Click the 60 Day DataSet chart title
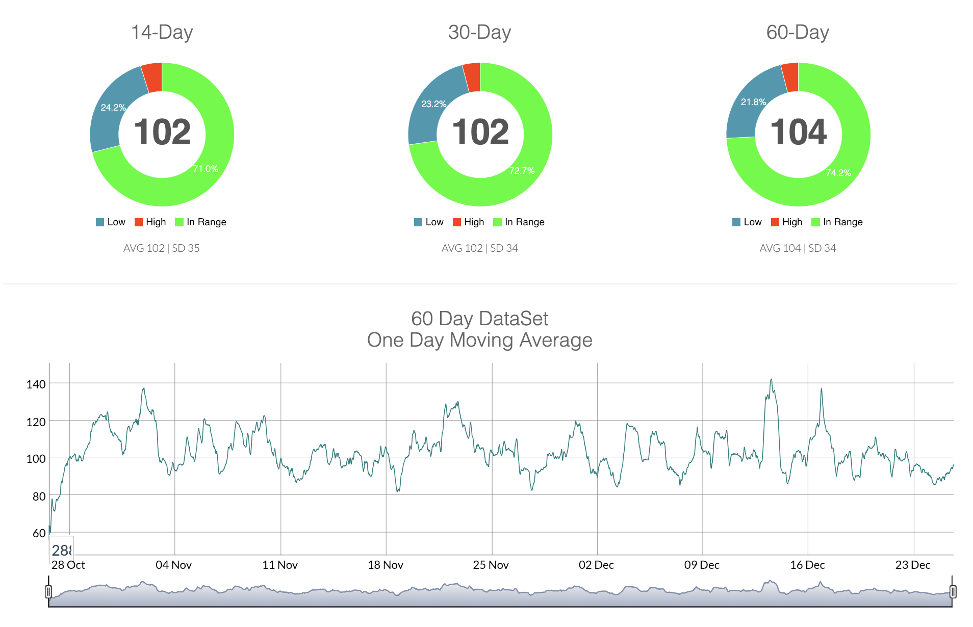The width and height of the screenshot is (973, 627). (x=479, y=319)
